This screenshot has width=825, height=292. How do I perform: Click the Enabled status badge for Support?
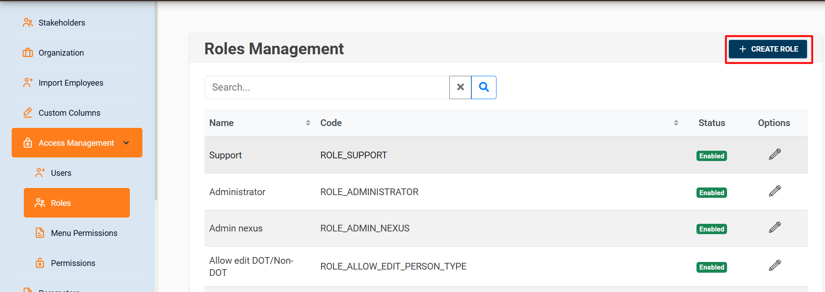coord(711,156)
